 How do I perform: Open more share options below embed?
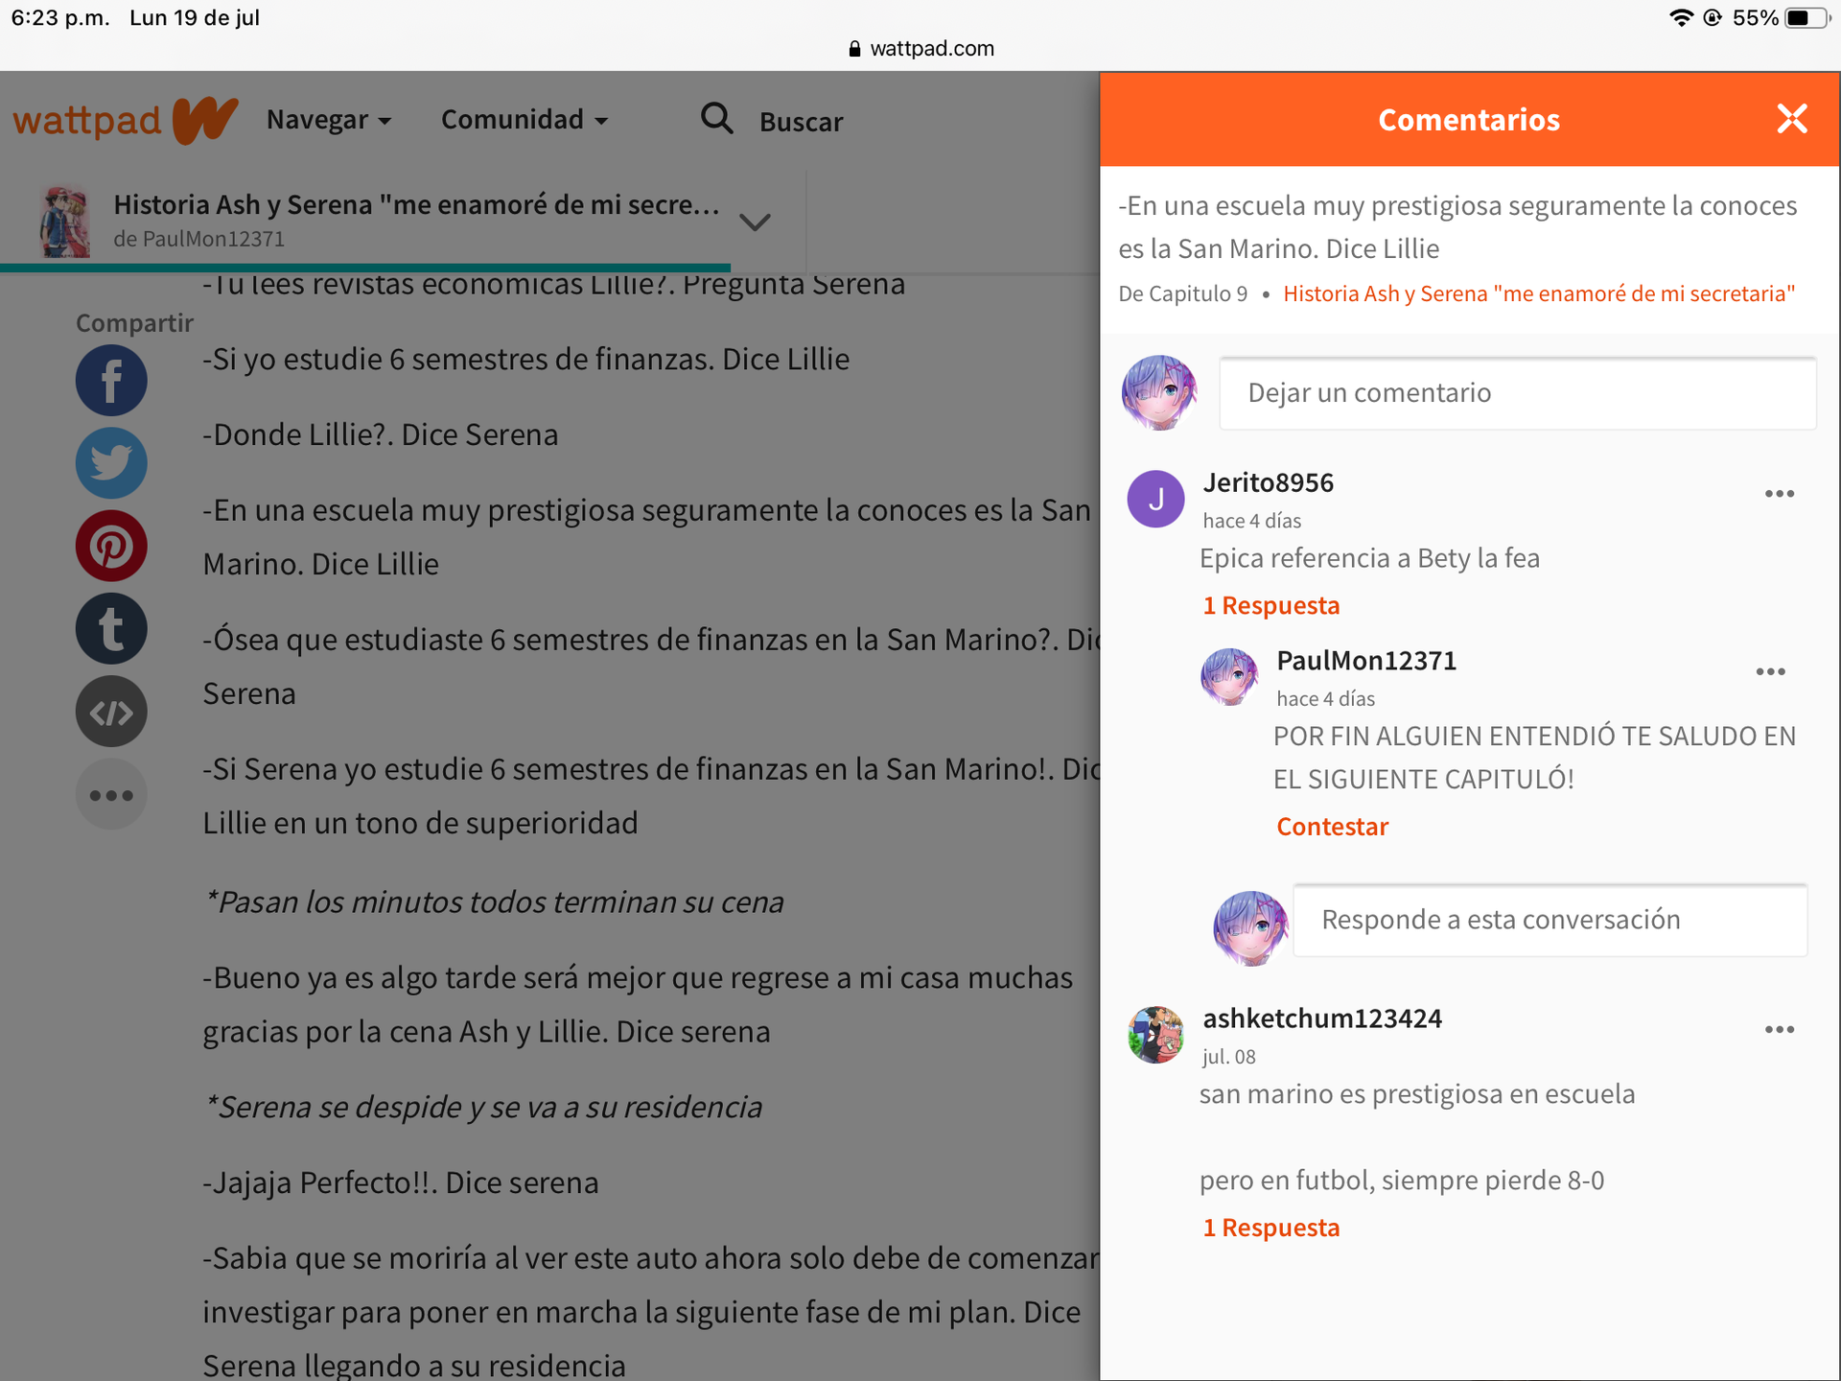point(111,795)
